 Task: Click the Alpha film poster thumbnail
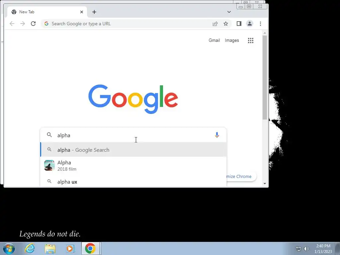coord(49,165)
